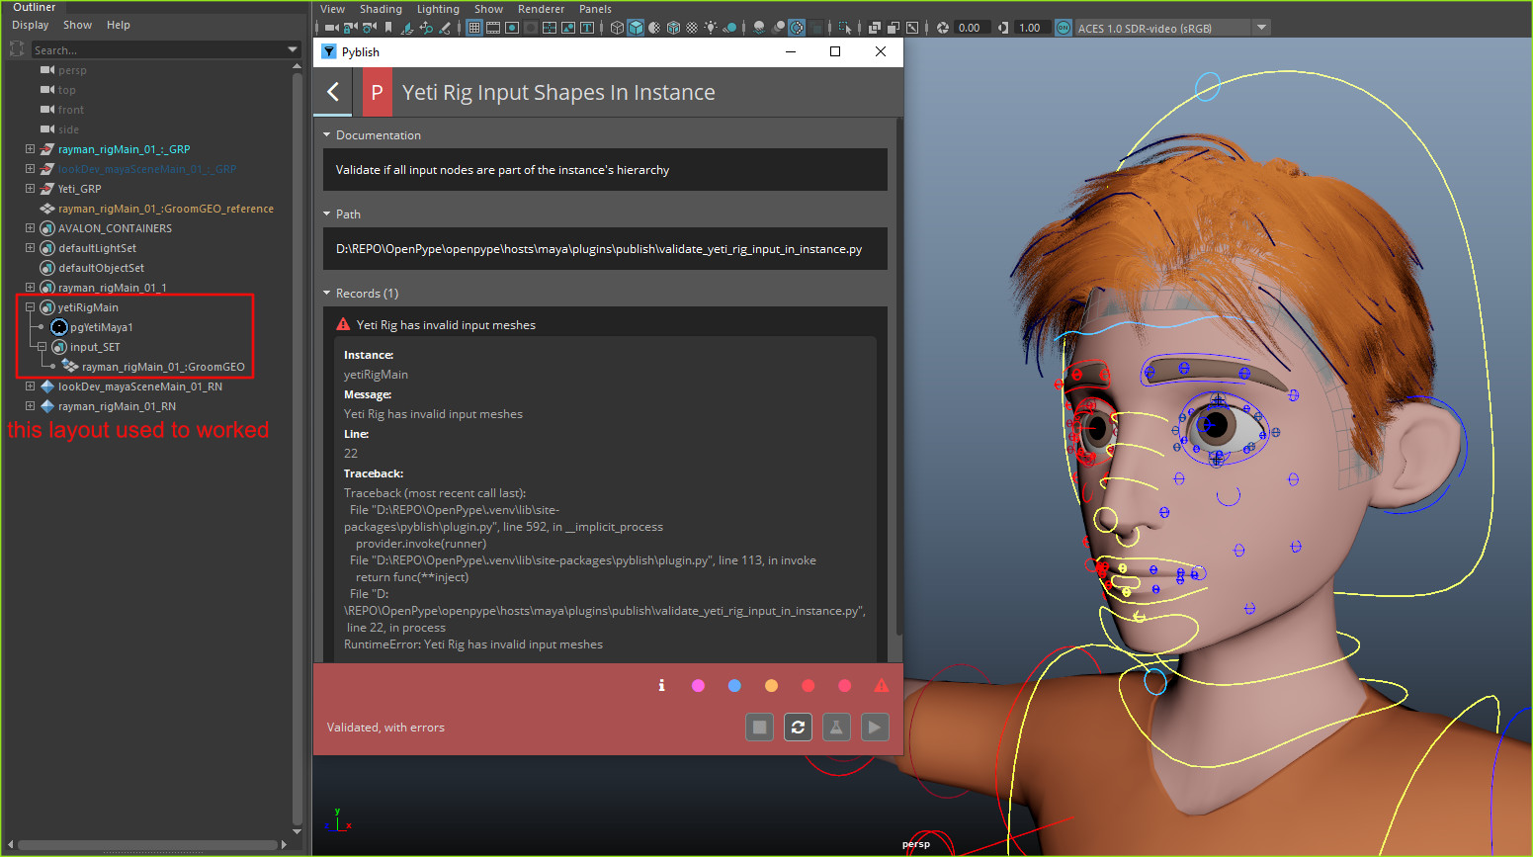This screenshot has width=1533, height=857.
Task: Switch viewport to Wireframe shading
Action: (617, 28)
